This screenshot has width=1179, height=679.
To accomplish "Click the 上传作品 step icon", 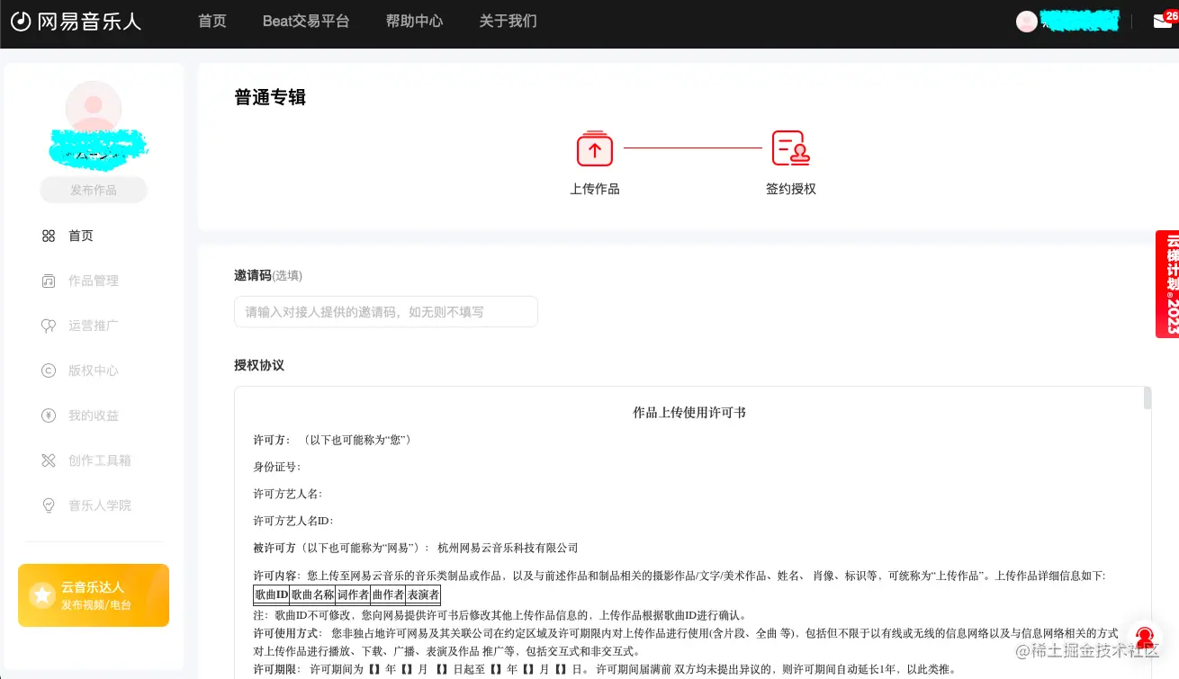I will point(595,148).
